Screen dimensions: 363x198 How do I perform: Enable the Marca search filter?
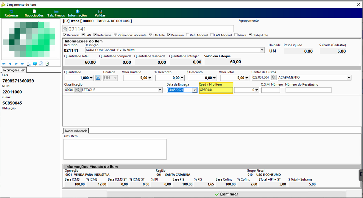coord(236,35)
